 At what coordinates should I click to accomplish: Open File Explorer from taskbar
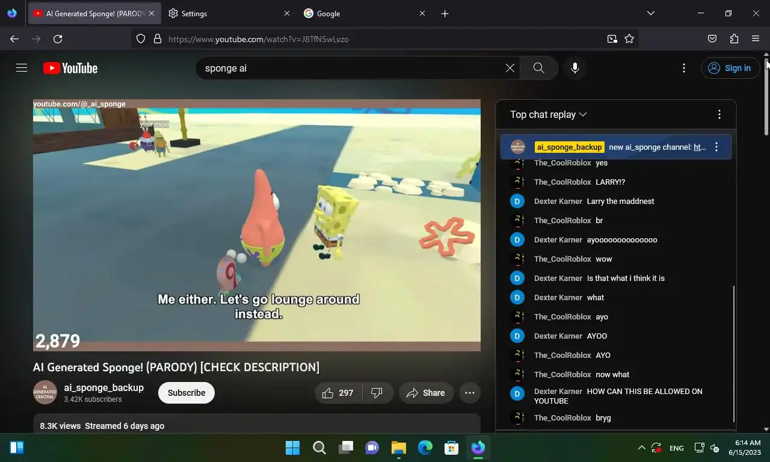click(399, 448)
